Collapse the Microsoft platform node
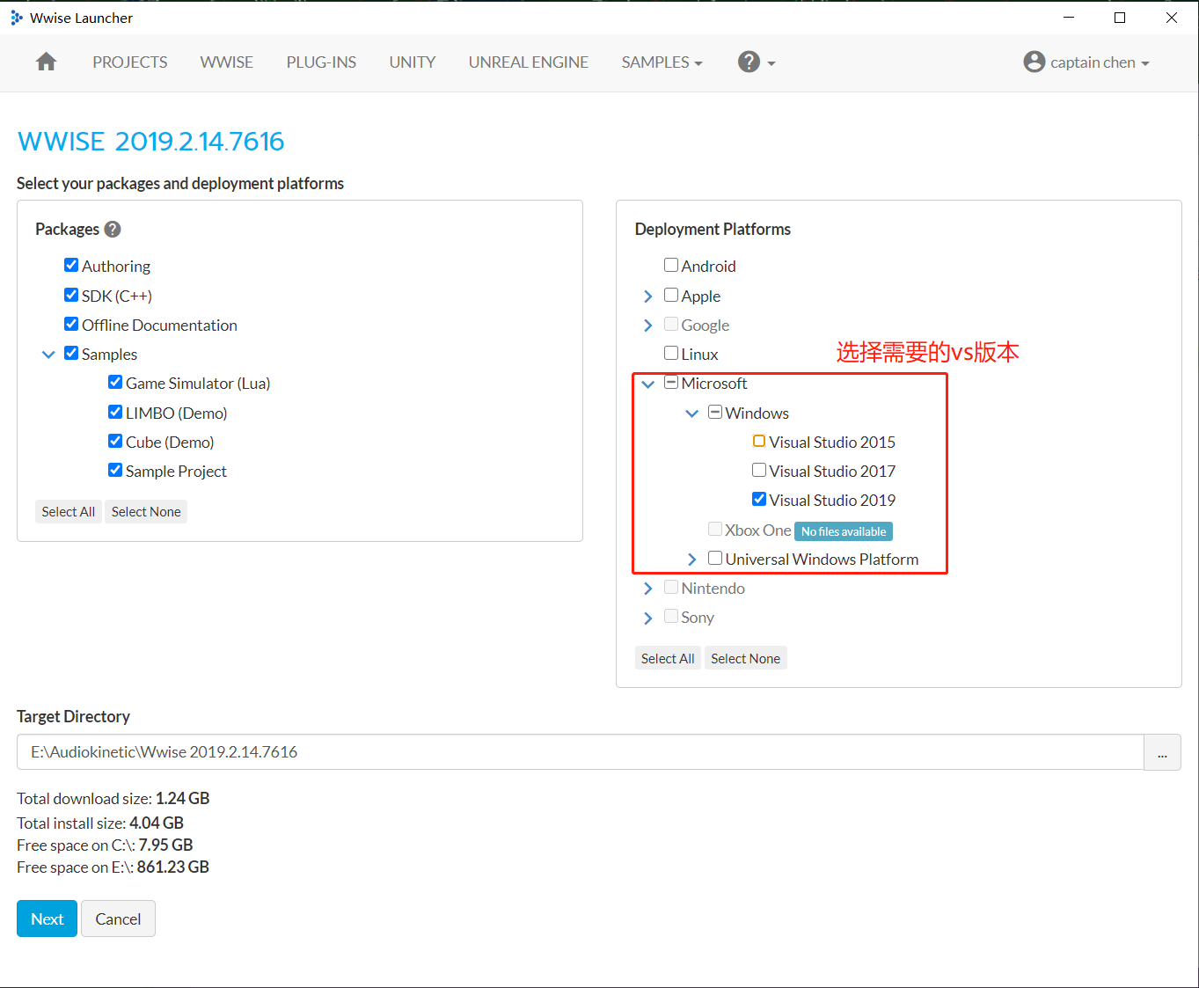The height and width of the screenshot is (988, 1199). (648, 384)
